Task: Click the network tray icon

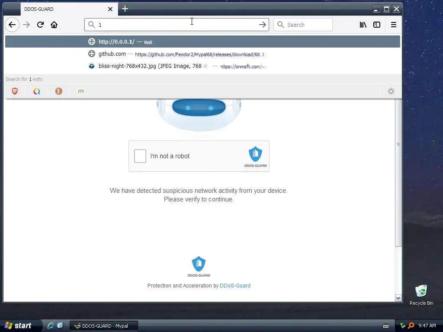Action: tap(403, 326)
